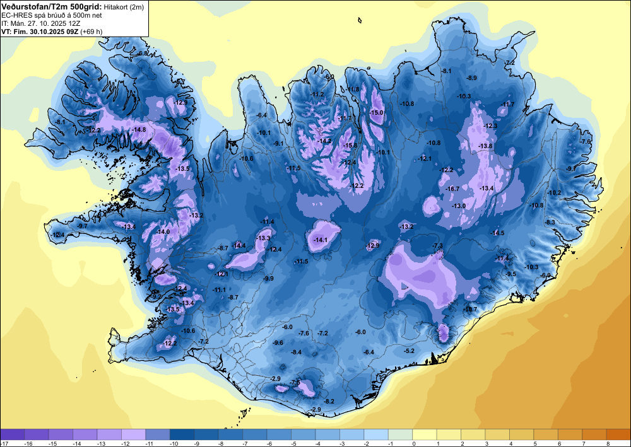Viewport: 631px width, 447px height.
Task: Click the legend label '-17'
Action: click(4, 443)
